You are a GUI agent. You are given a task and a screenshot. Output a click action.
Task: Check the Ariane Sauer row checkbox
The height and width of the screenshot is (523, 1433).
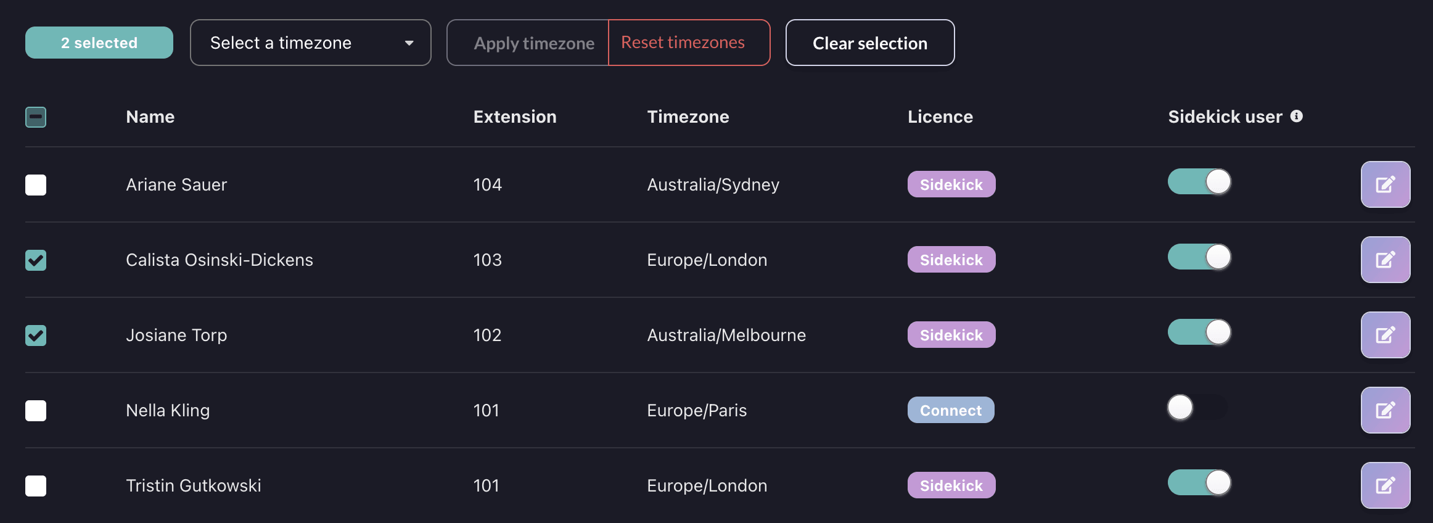pos(36,185)
